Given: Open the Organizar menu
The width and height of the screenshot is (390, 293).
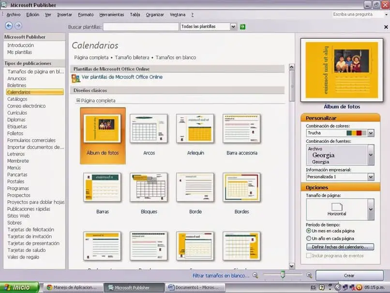Looking at the screenshot, I should (155, 15).
